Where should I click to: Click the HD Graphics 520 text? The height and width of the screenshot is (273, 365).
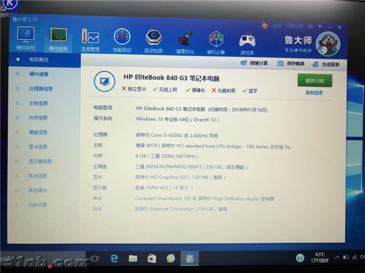(x=180, y=177)
